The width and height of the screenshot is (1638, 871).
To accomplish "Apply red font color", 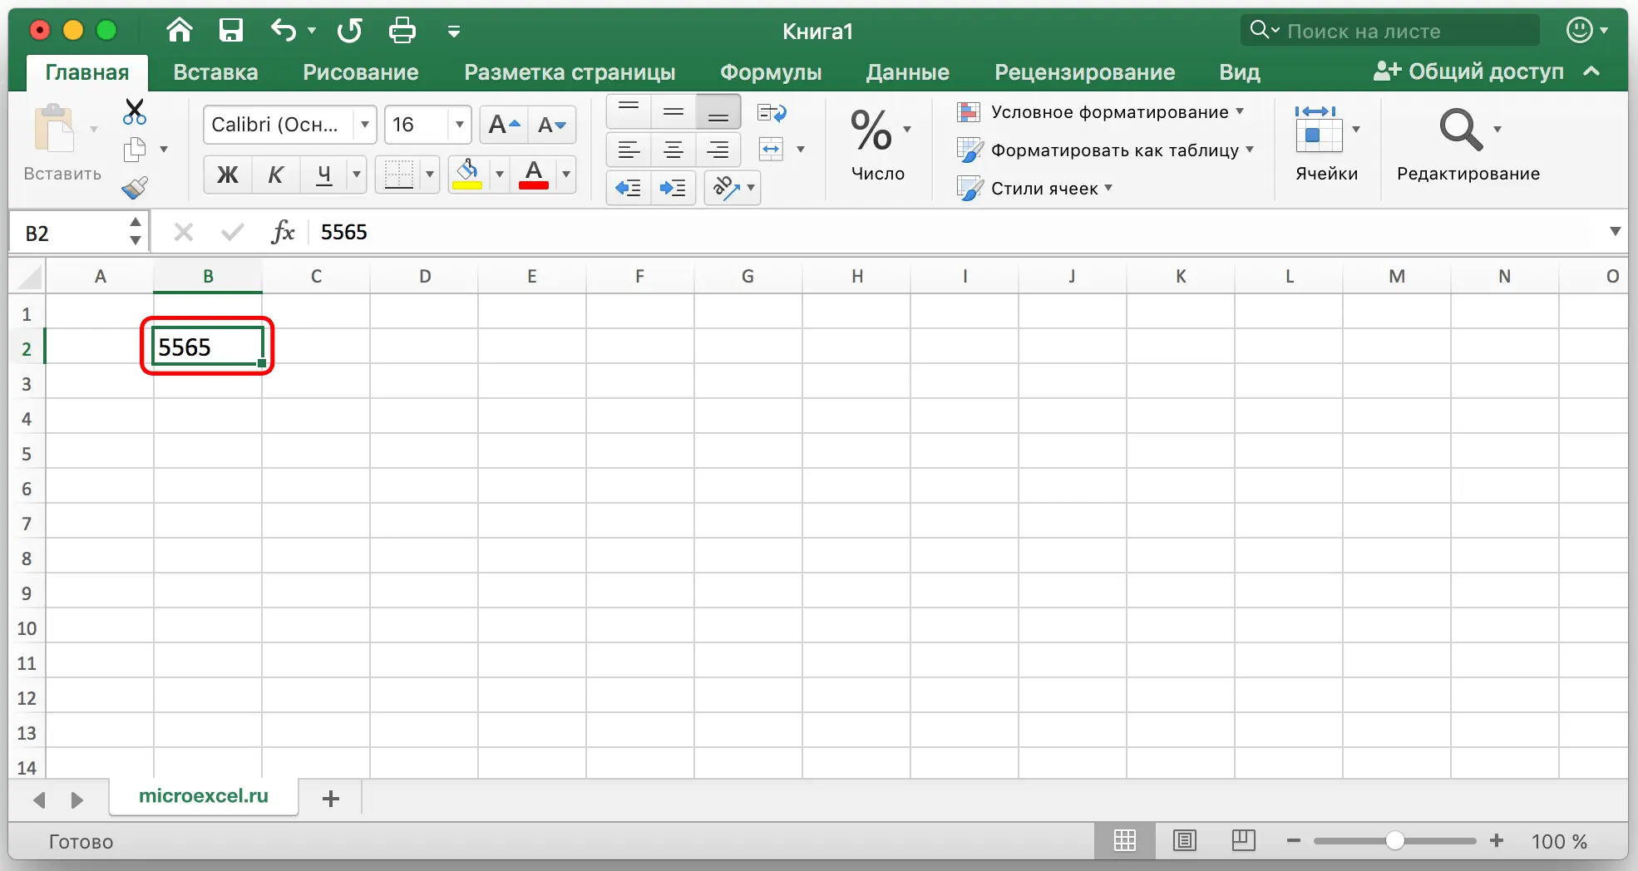I will (534, 175).
